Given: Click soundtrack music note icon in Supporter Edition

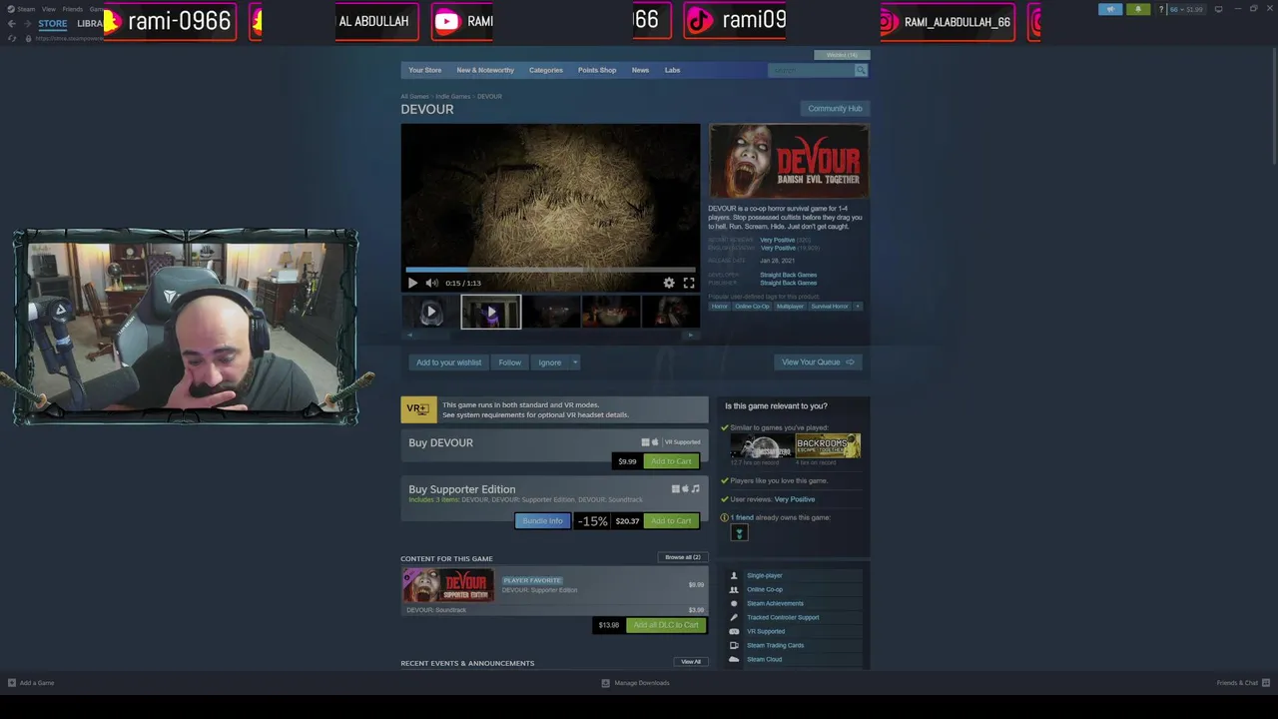Looking at the screenshot, I should (696, 488).
